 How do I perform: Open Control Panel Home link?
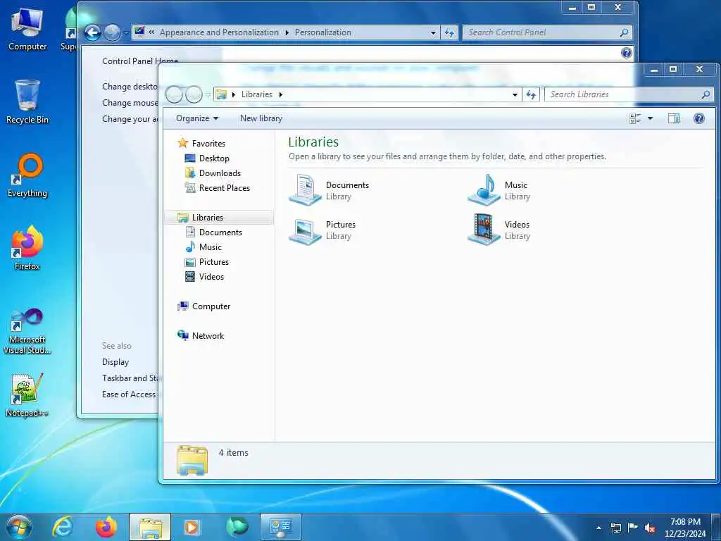point(140,61)
